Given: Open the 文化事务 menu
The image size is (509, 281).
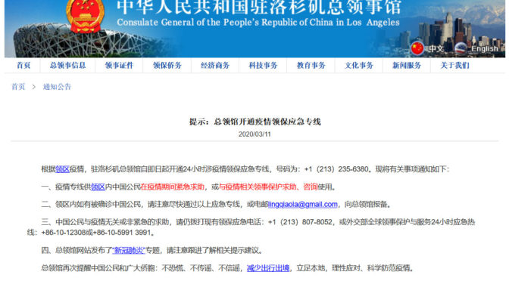Looking at the screenshot, I should coord(359,66).
